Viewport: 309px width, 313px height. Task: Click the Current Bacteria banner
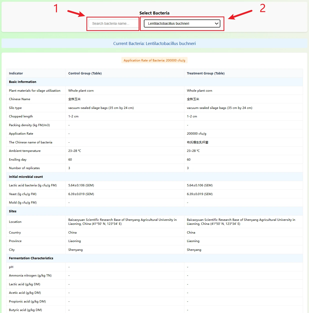pos(154,43)
